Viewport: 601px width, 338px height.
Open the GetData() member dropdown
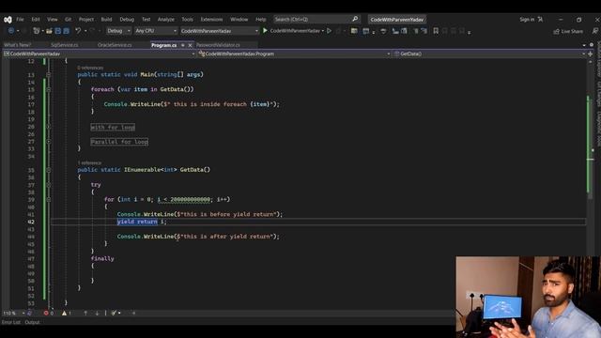(489, 54)
